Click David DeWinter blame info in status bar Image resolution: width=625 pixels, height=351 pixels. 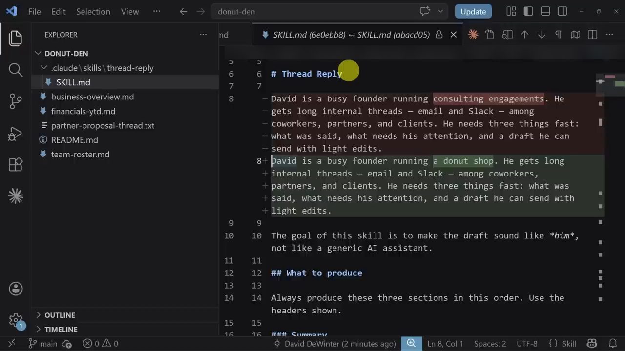(x=334, y=344)
